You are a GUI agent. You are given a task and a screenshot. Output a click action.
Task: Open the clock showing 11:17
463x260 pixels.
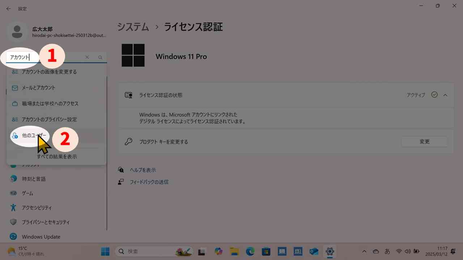[x=437, y=251]
